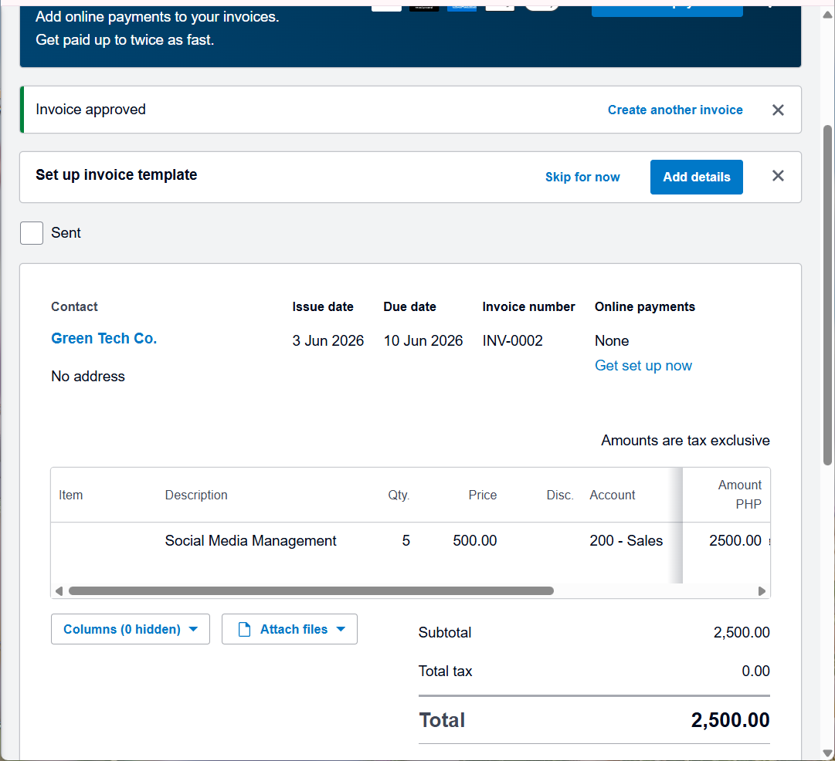Image resolution: width=835 pixels, height=761 pixels.
Task: Click the Account column header
Action: pyautogui.click(x=612, y=495)
